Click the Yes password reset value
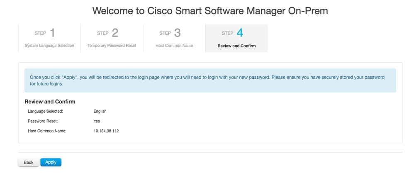Image resolution: width=414 pixels, height=177 pixels. tap(97, 121)
